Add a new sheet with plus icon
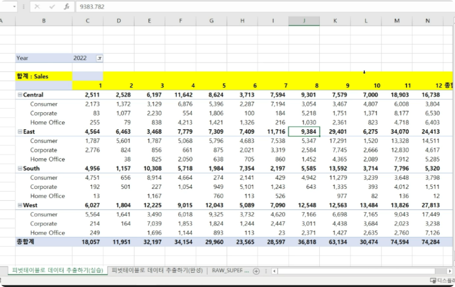The width and height of the screenshot is (455, 287). pos(256,271)
